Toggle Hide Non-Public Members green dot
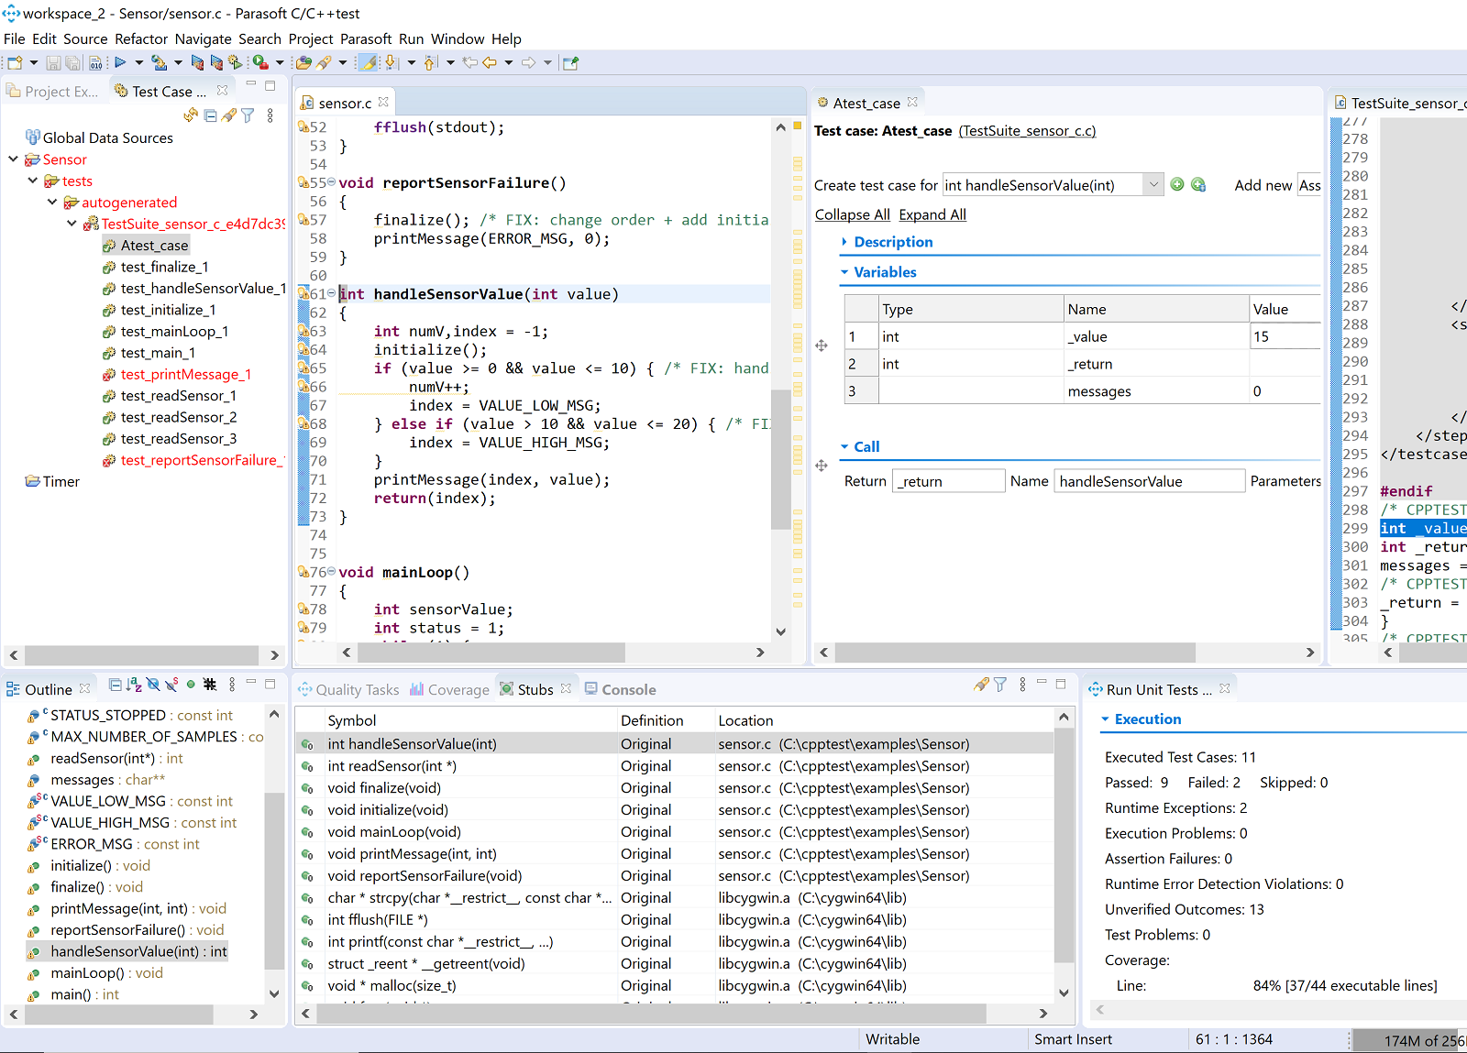The height and width of the screenshot is (1053, 1467). coord(191,685)
